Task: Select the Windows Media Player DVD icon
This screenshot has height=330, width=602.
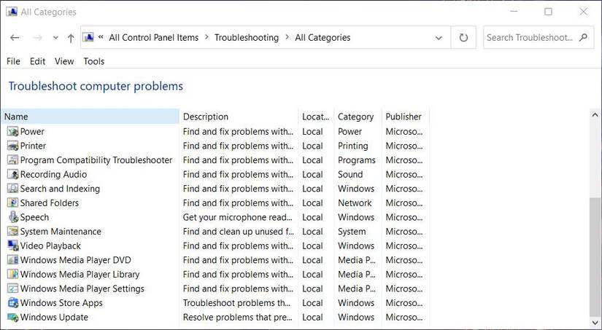Action: (12, 260)
